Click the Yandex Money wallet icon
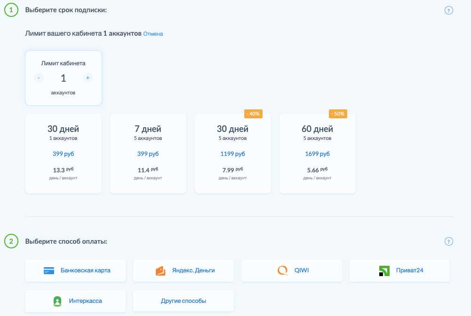 click(x=160, y=271)
